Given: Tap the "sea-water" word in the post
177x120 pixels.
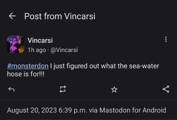Looking at the screenshot, I should (x=144, y=66).
